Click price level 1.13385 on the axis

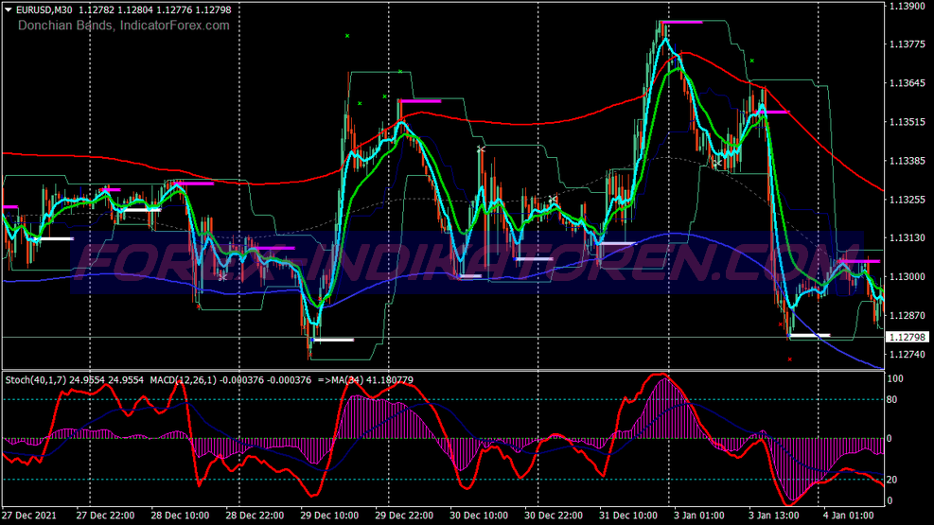[907, 161]
